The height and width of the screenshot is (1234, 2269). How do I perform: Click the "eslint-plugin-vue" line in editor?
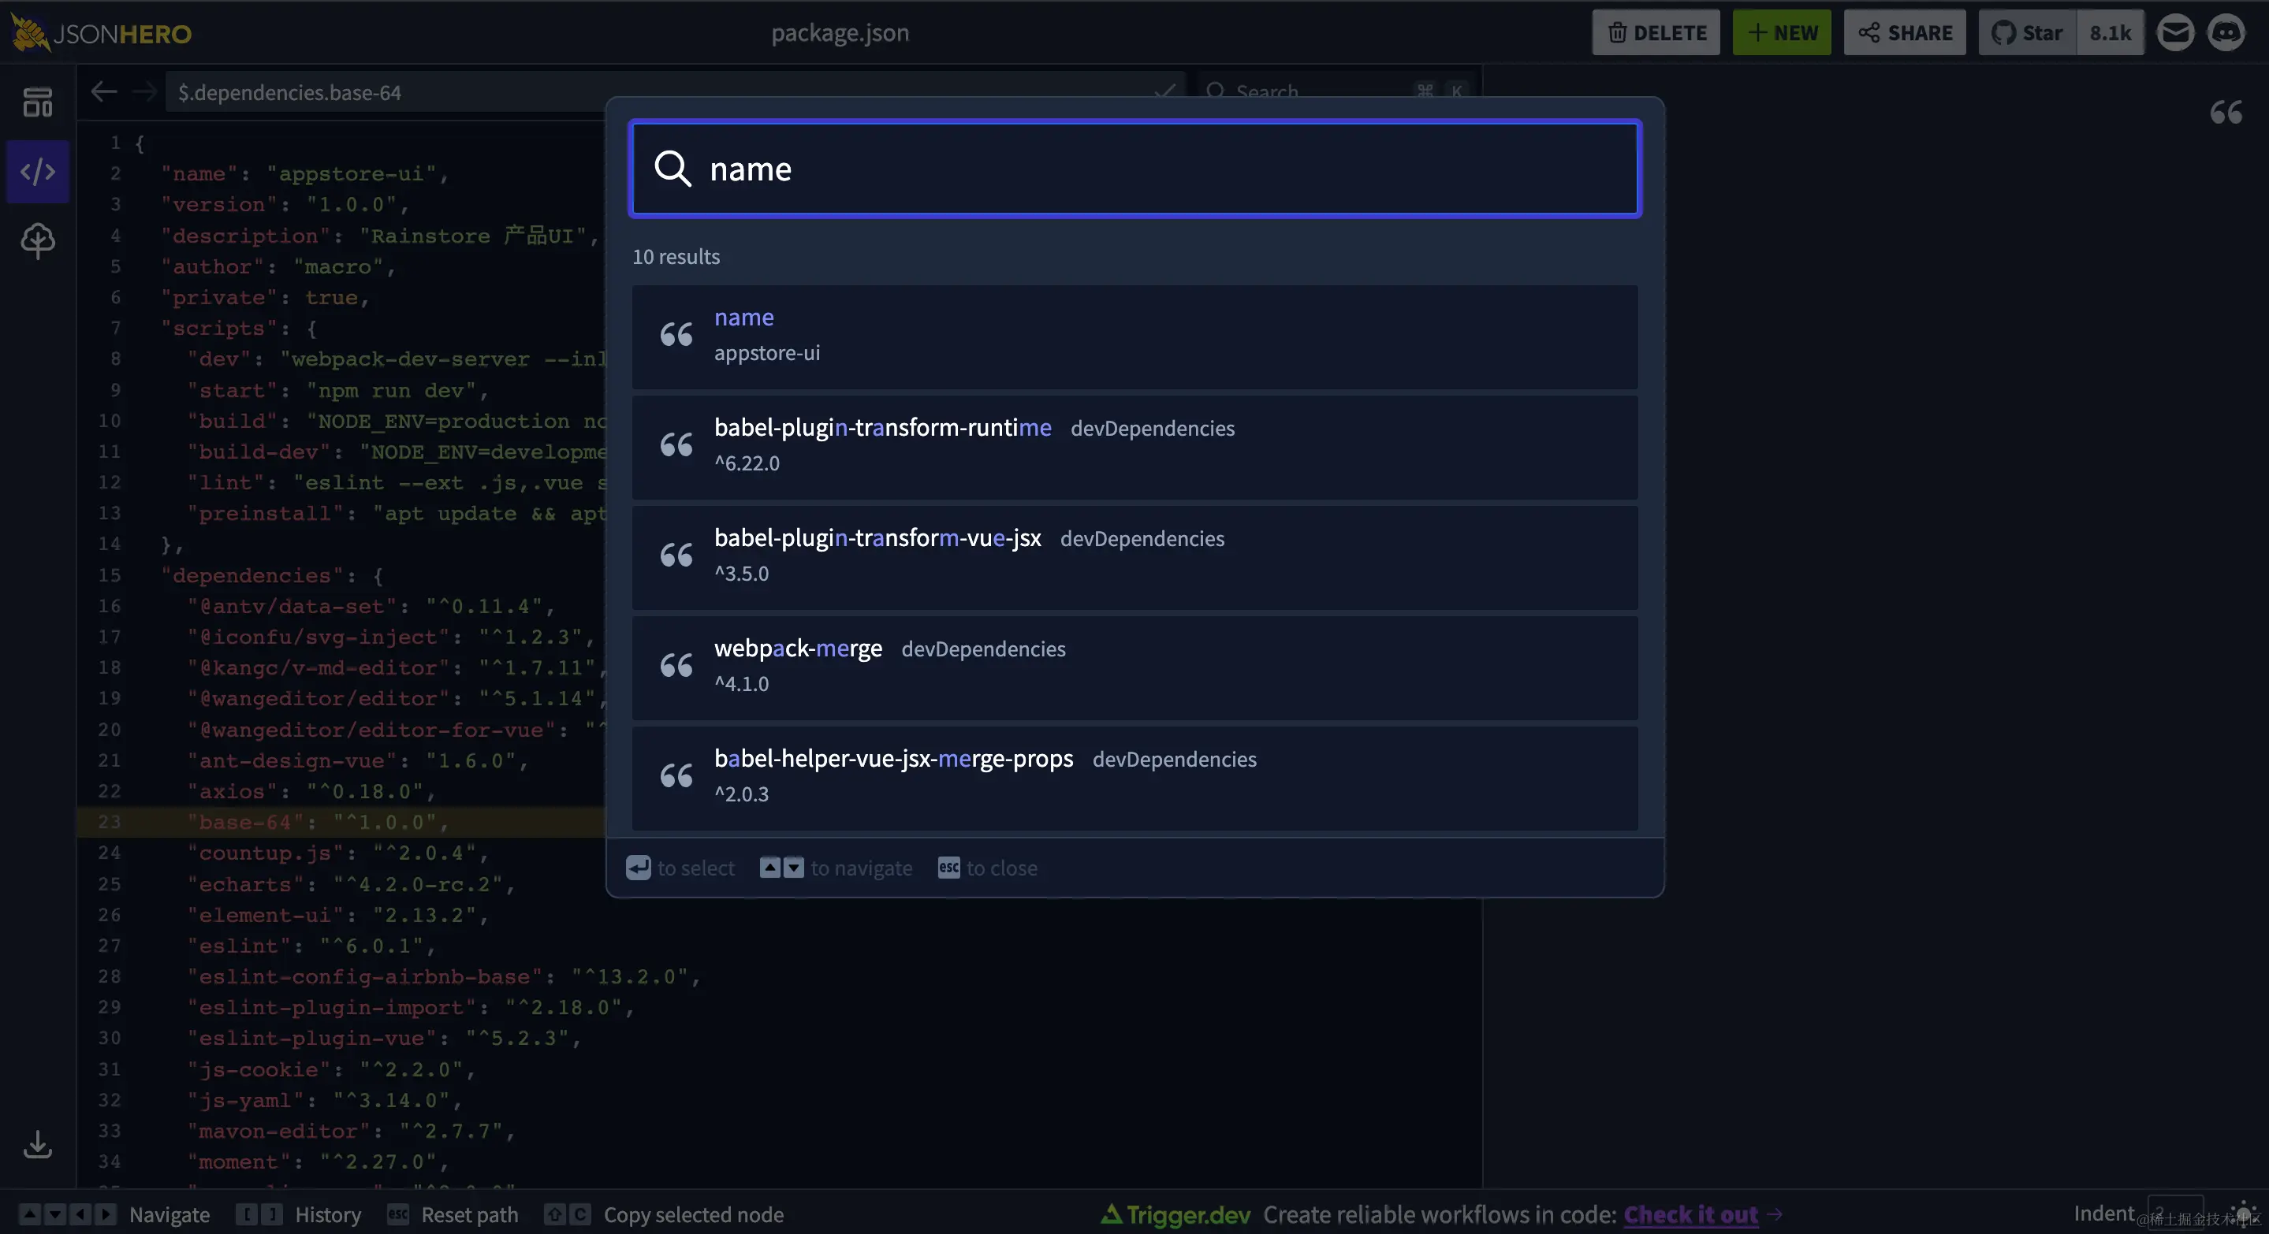[384, 1038]
